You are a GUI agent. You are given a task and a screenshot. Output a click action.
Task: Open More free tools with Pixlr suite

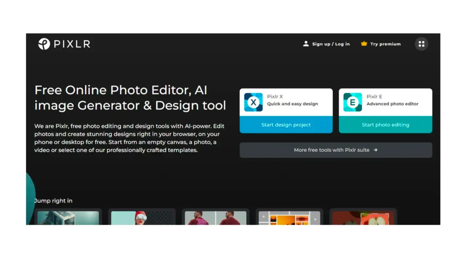pos(331,150)
